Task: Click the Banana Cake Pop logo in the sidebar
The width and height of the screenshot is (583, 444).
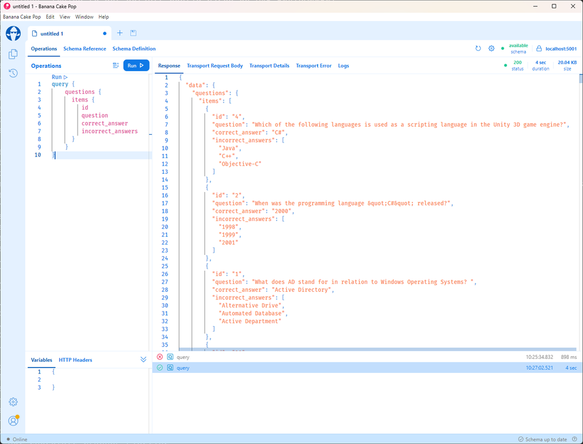Action: point(13,33)
